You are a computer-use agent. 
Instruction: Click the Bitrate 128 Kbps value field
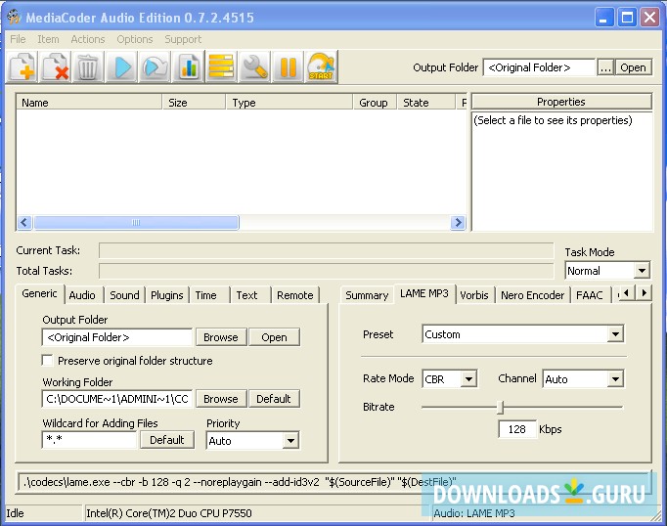click(x=516, y=429)
